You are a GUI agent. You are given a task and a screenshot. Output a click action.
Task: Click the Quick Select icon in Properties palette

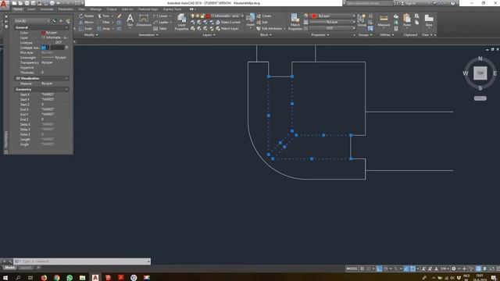(x=68, y=21)
